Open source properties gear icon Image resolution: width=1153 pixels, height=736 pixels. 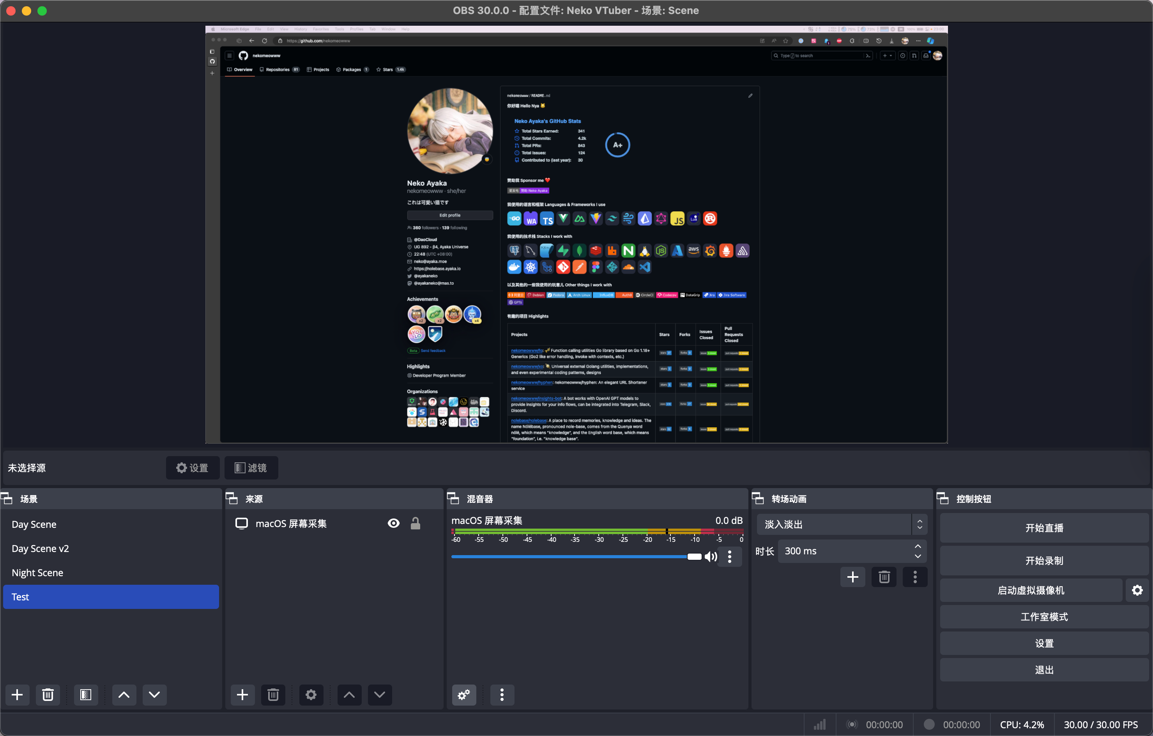311,694
